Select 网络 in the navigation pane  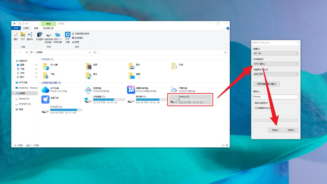(x=19, y=109)
